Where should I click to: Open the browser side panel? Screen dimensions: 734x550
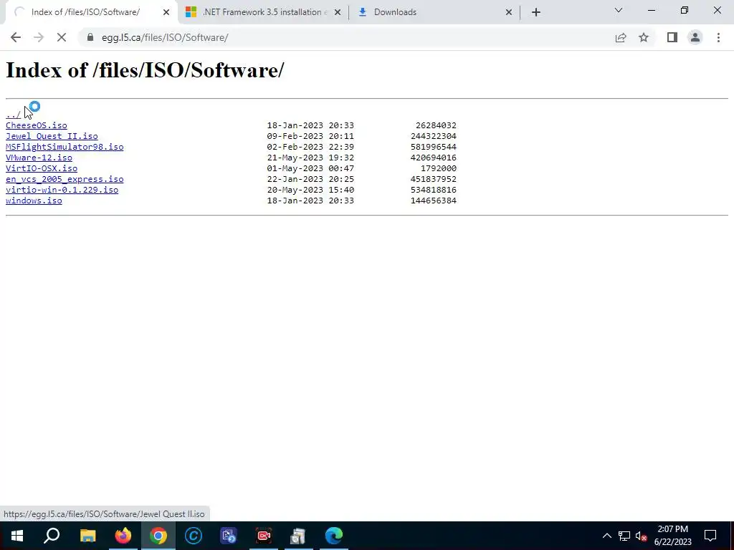[x=672, y=37]
